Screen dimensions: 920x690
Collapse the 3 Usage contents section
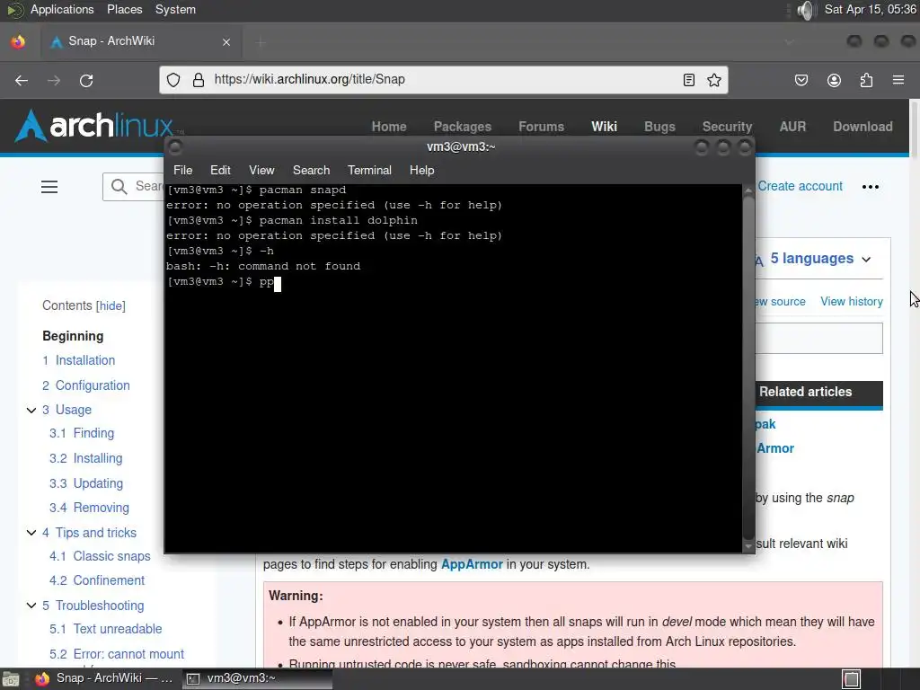coord(31,410)
